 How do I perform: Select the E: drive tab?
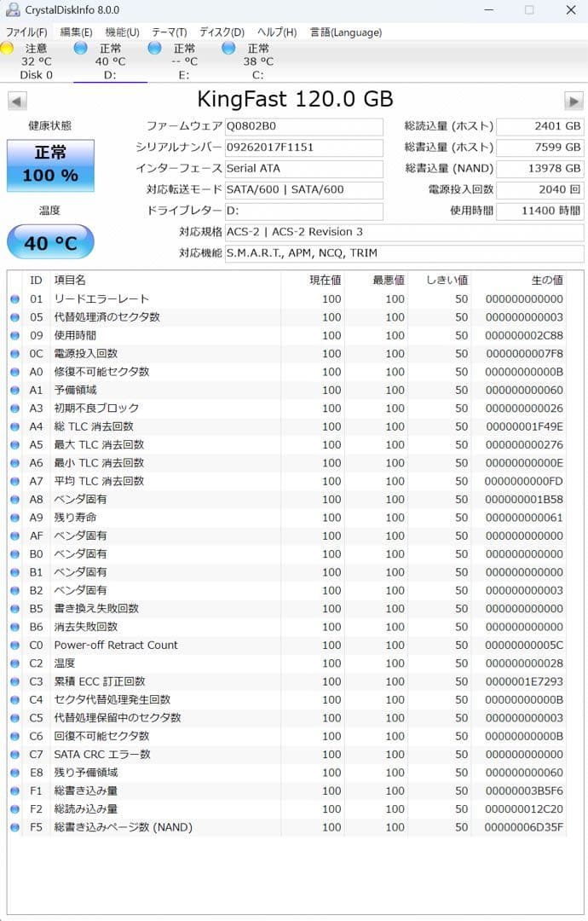point(184,61)
